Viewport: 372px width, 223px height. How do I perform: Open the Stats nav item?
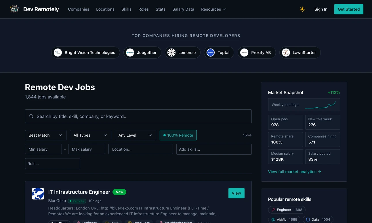161,9
